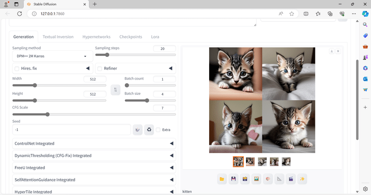Expand FreeU Integrated panel

point(94,168)
